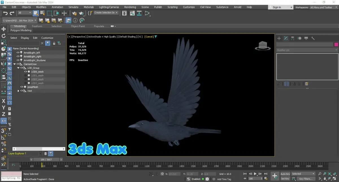Open the Create Selection Set dropdown
This screenshot has height=182, width=339.
tap(106, 13)
